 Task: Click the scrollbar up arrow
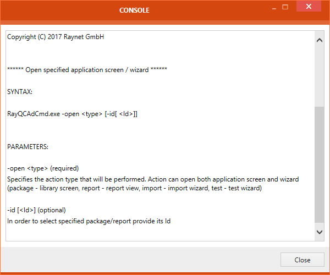(320, 40)
